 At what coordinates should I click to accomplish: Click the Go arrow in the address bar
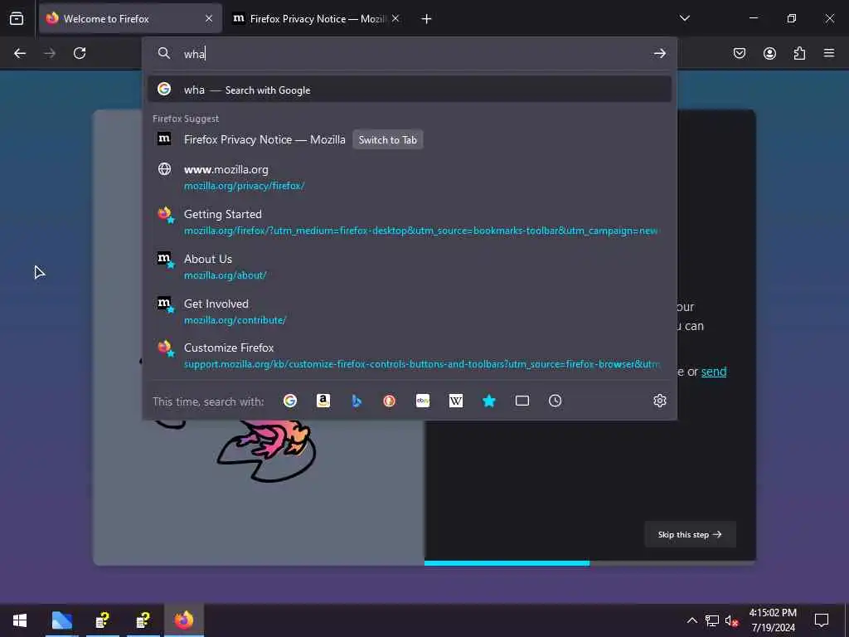(x=659, y=53)
